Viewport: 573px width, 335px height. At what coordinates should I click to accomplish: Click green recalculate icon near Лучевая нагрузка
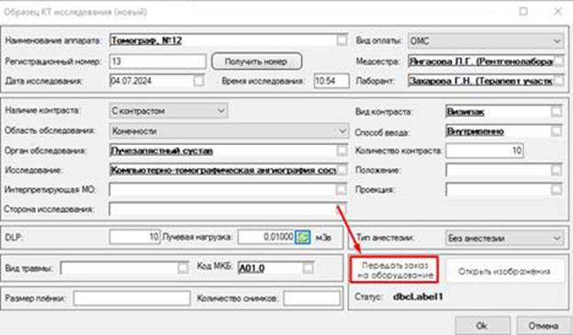pyautogui.click(x=303, y=238)
